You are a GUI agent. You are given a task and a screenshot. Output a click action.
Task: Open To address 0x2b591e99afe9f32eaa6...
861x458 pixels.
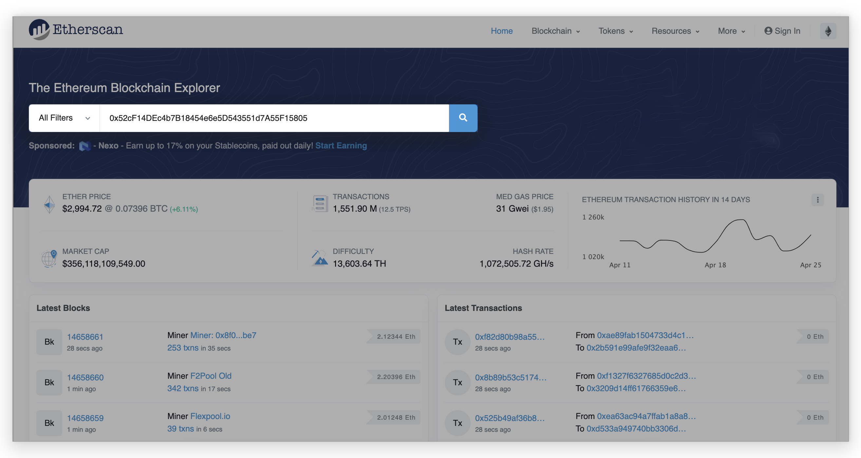(636, 348)
